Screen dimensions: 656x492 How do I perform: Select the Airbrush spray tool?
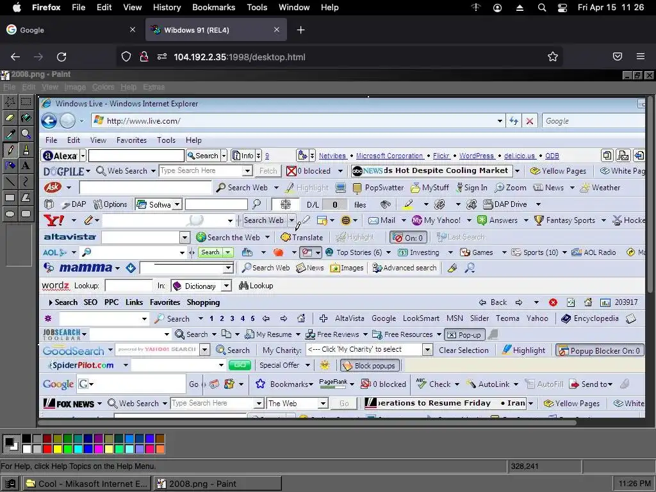click(10, 166)
